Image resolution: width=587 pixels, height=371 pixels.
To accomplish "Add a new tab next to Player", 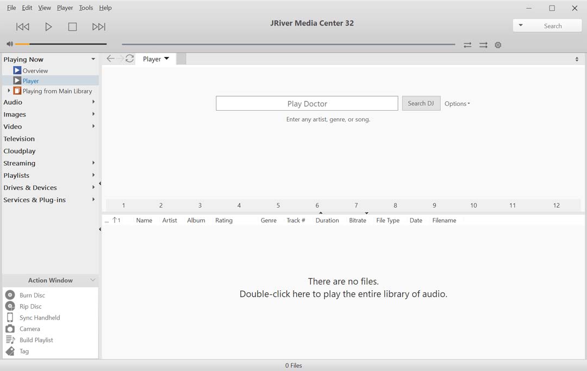I will [181, 59].
